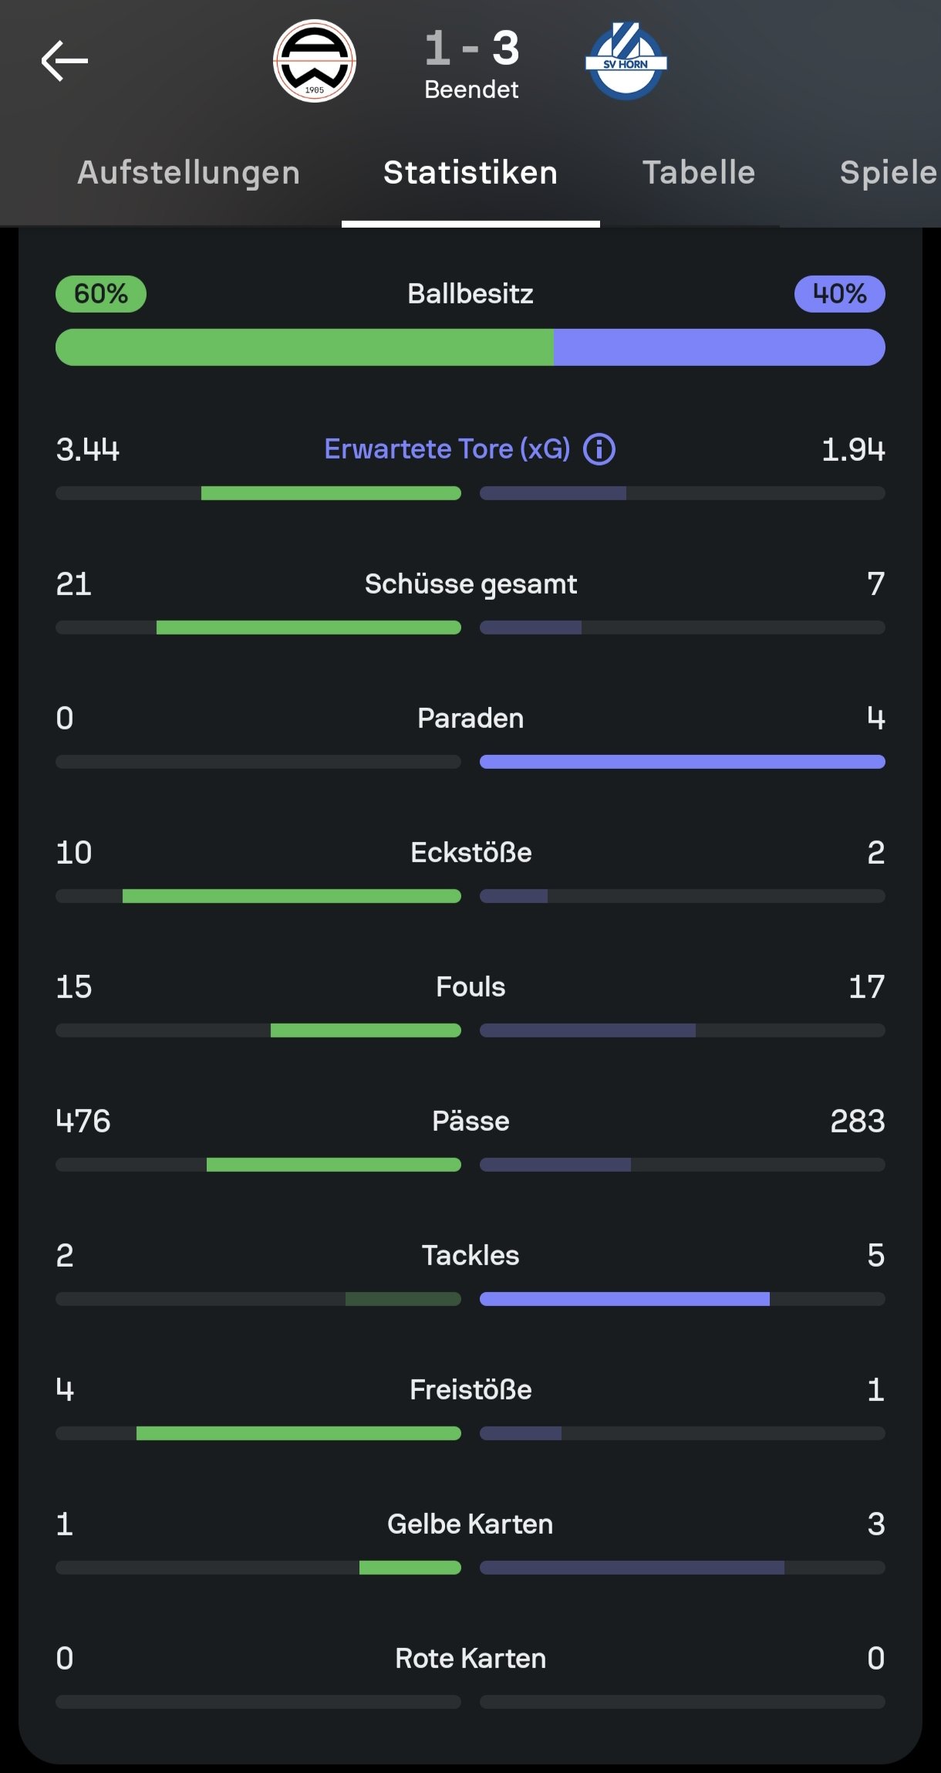Open the Tabelle tab
The image size is (941, 1773).
point(699,173)
